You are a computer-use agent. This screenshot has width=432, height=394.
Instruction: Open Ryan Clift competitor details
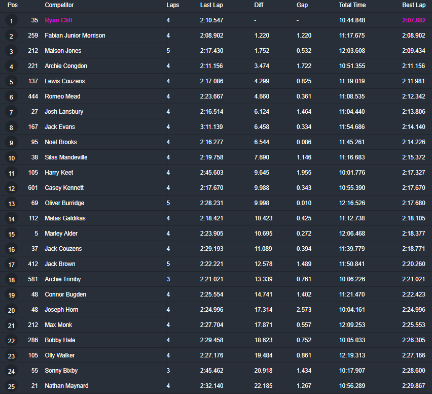pyautogui.click(x=58, y=20)
